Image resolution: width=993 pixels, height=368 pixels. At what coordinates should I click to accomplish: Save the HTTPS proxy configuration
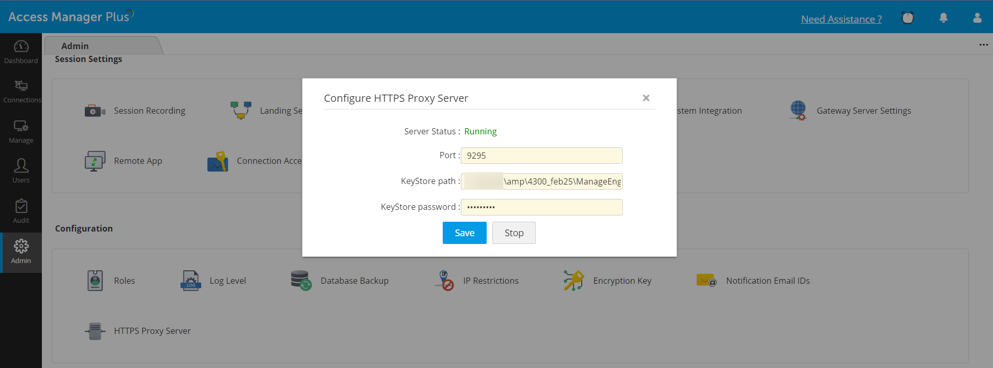click(464, 233)
